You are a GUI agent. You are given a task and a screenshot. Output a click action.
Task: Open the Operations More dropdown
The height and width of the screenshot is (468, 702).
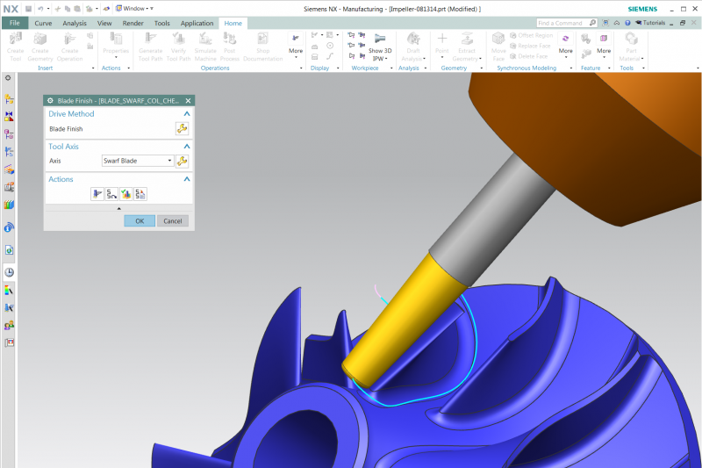(296, 47)
